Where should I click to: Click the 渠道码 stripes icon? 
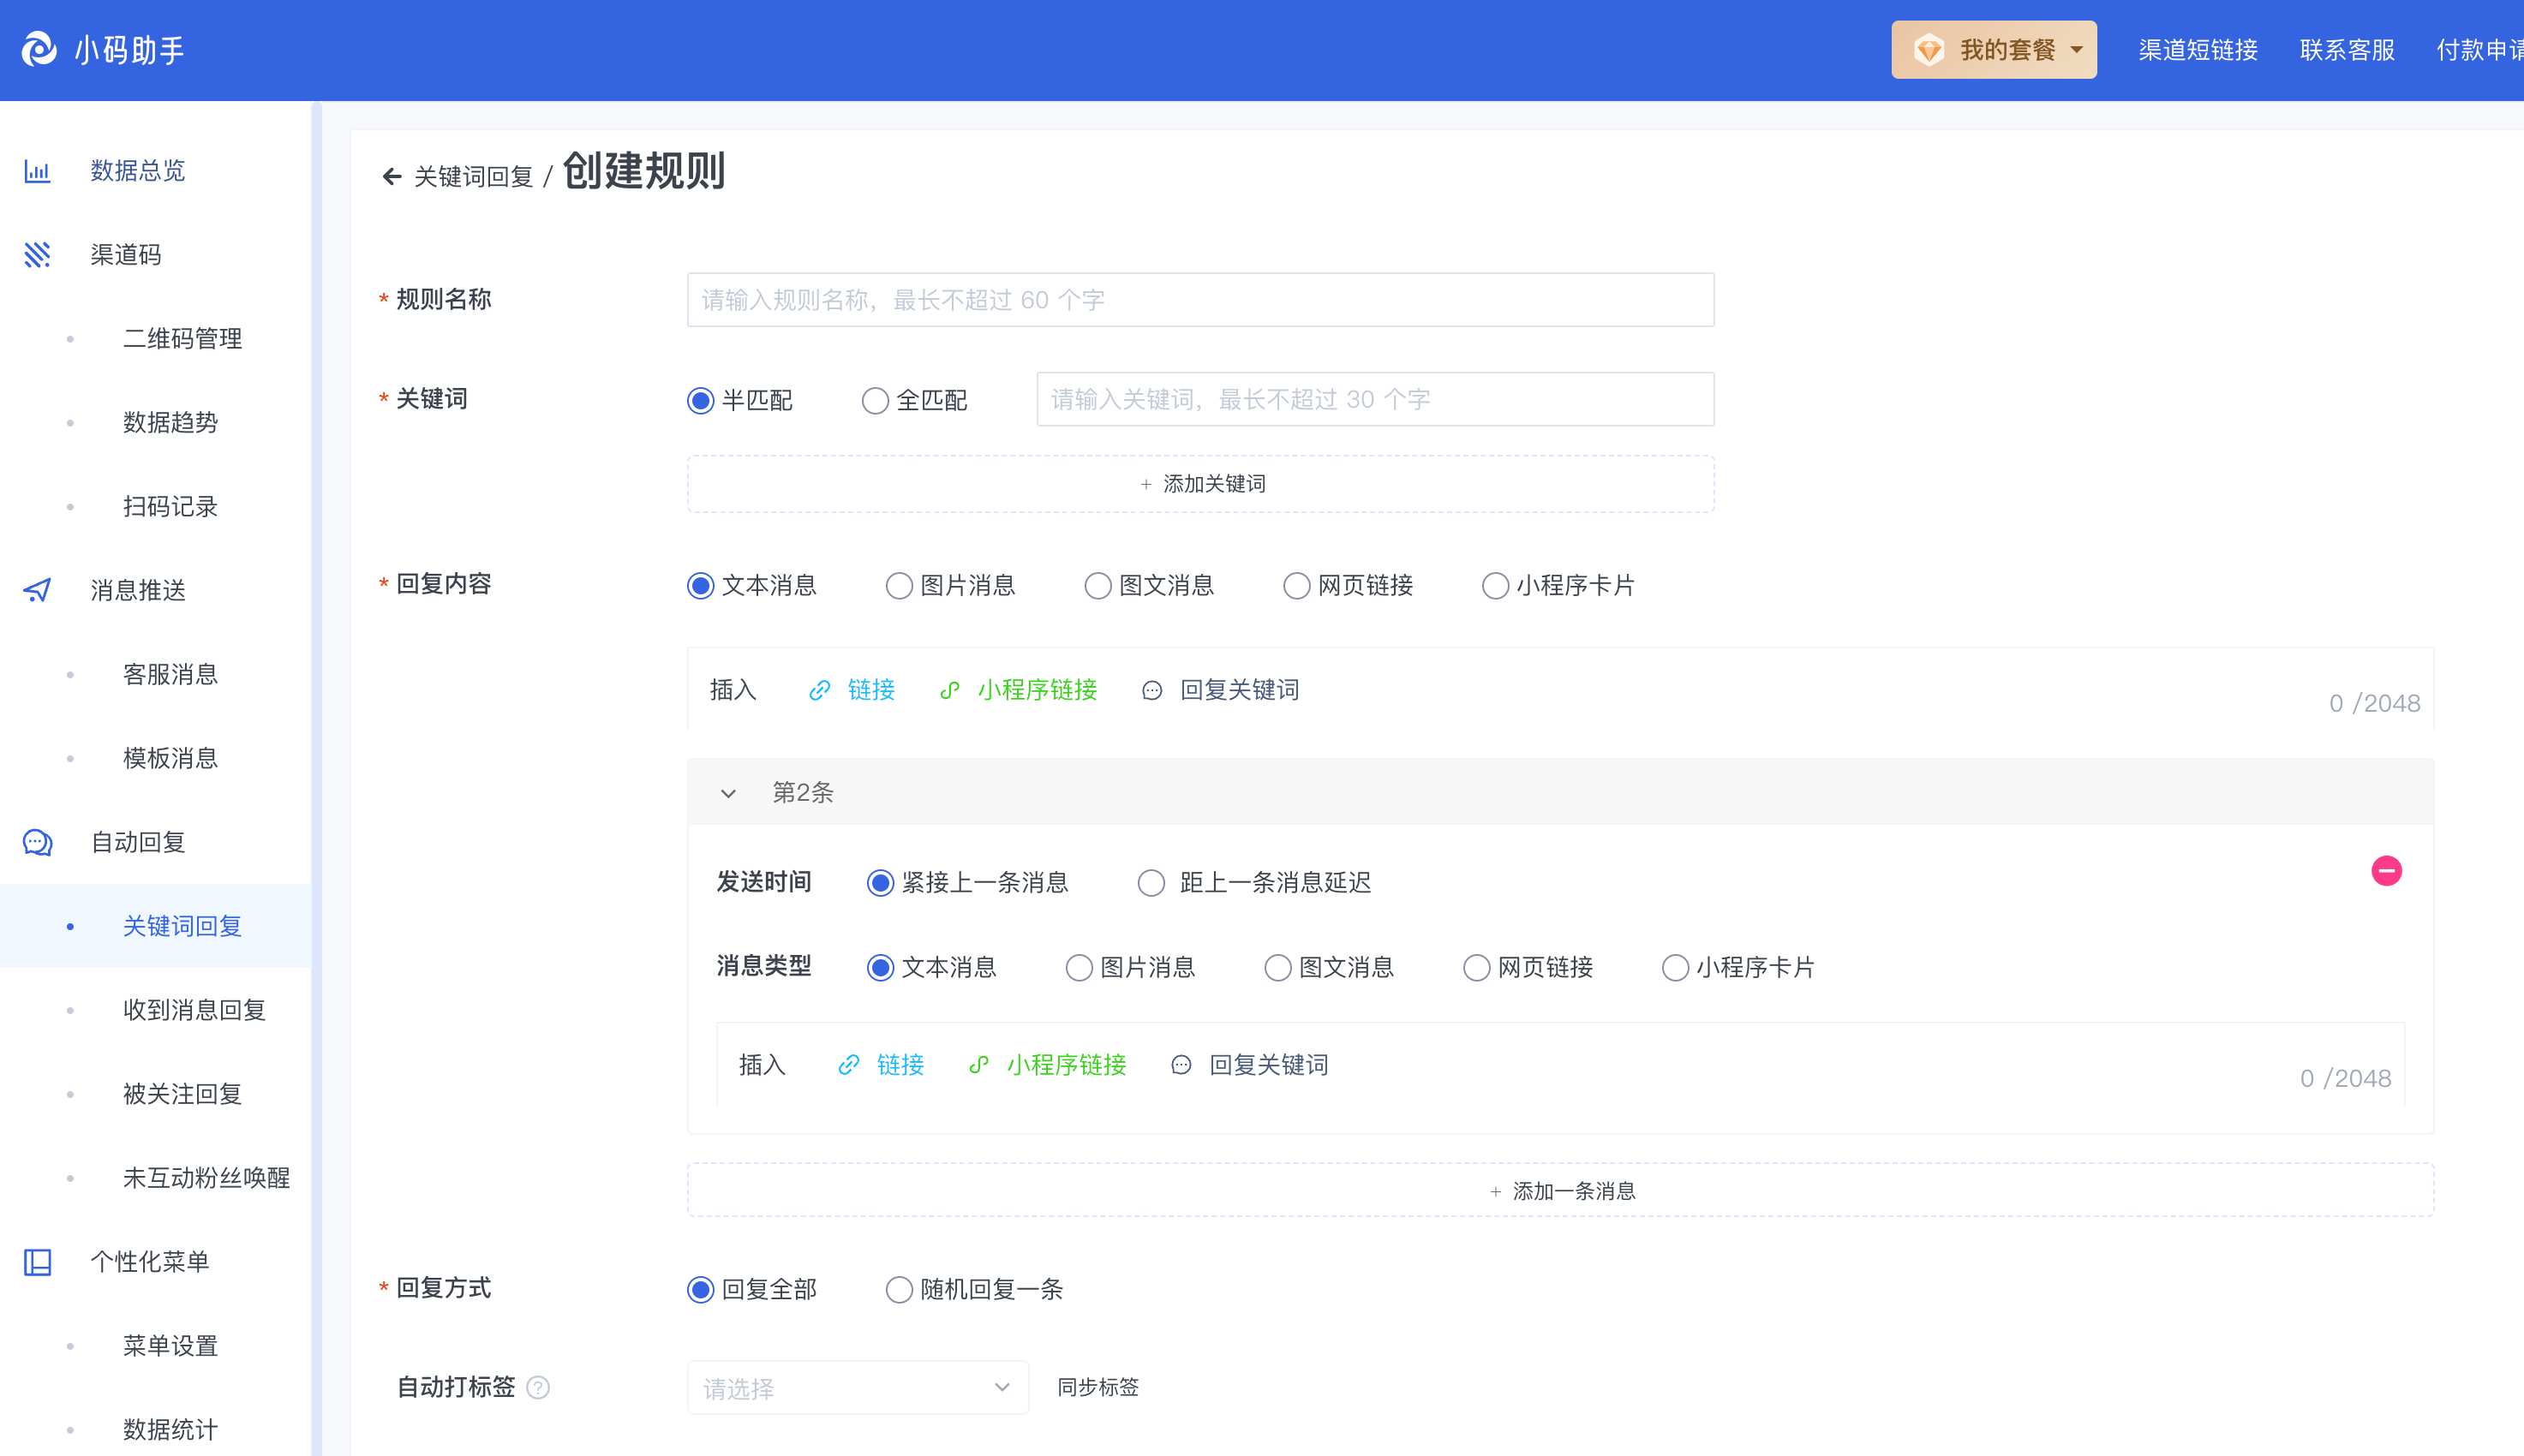point(37,255)
